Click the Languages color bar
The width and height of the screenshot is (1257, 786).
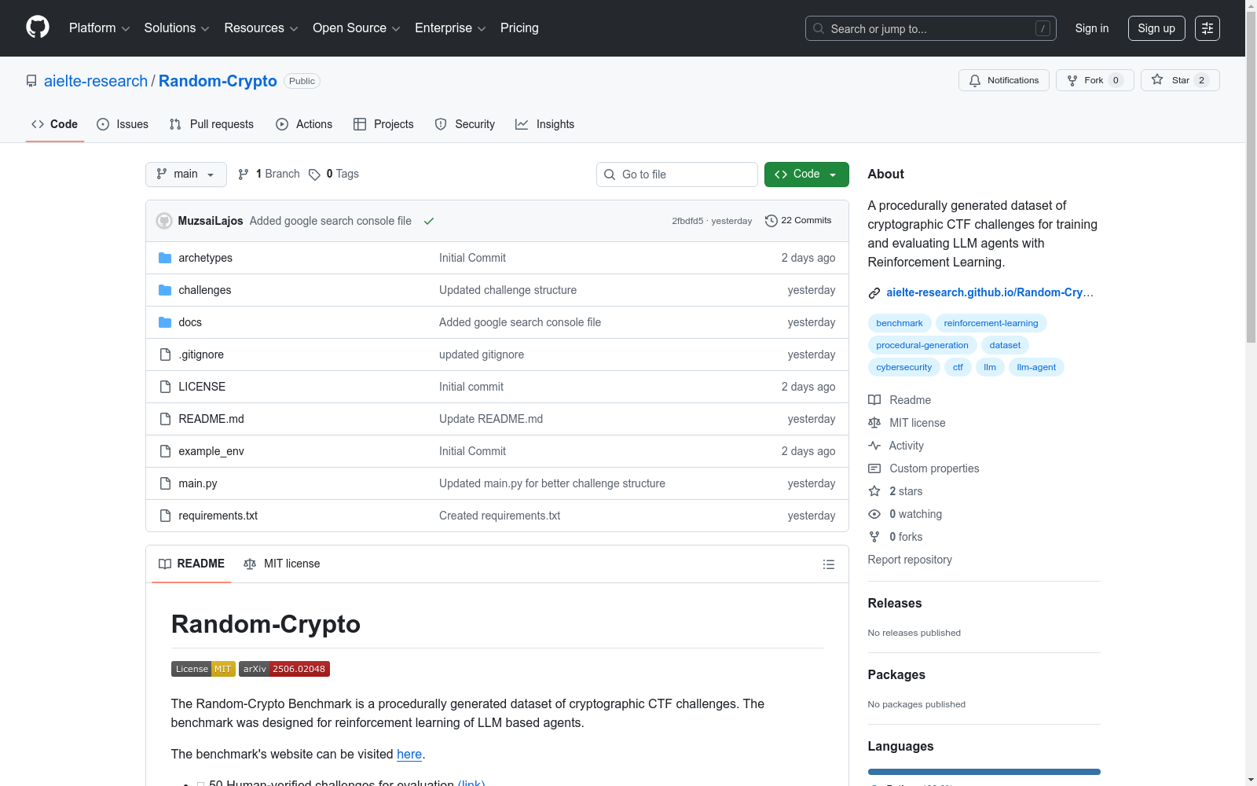point(984,772)
